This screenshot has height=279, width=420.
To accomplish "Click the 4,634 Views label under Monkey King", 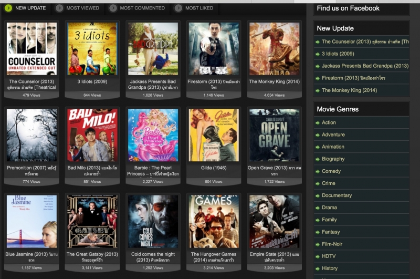I will click(x=274, y=95).
